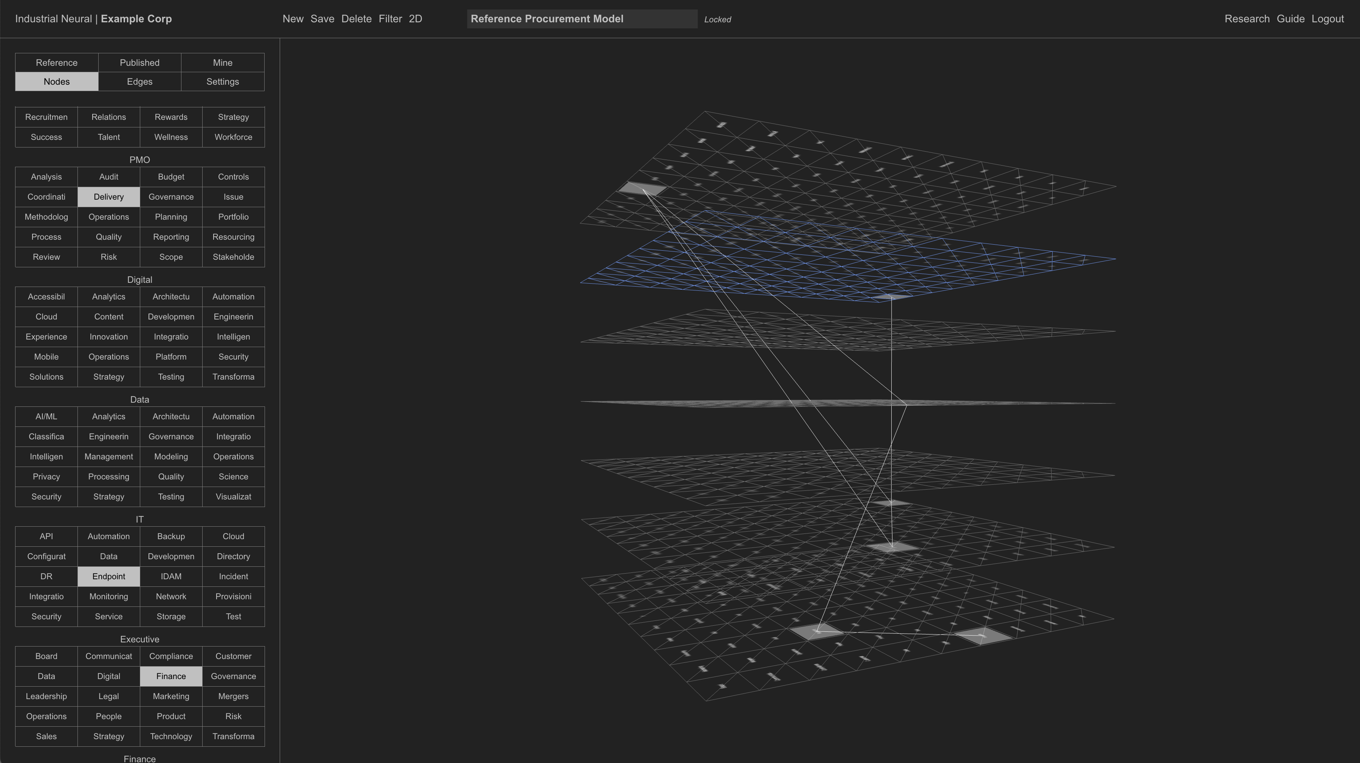The width and height of the screenshot is (1360, 763).
Task: Open the Settings tab
Action: click(x=223, y=82)
